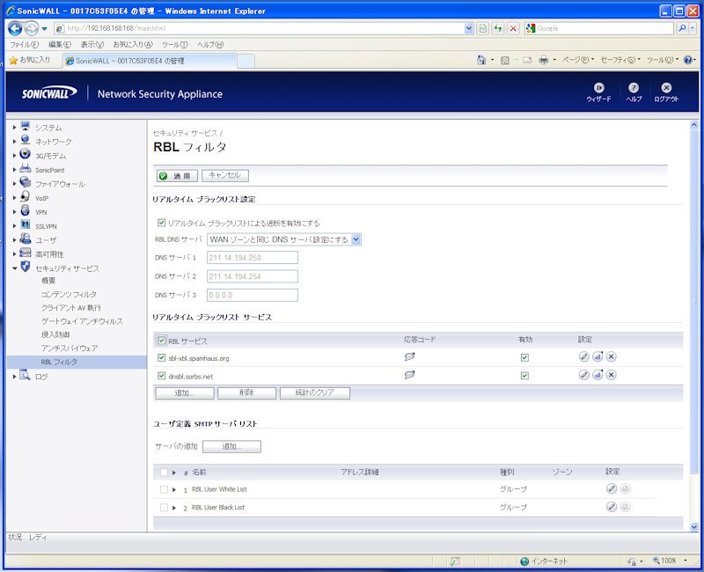The height and width of the screenshot is (572, 704).
Task: Click the browser Back button
Action: point(15,28)
